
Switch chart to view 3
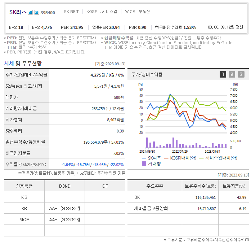pyautogui.click(x=241, y=74)
